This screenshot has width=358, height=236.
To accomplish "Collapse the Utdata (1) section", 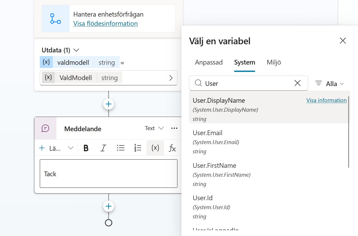I will 76,50.
